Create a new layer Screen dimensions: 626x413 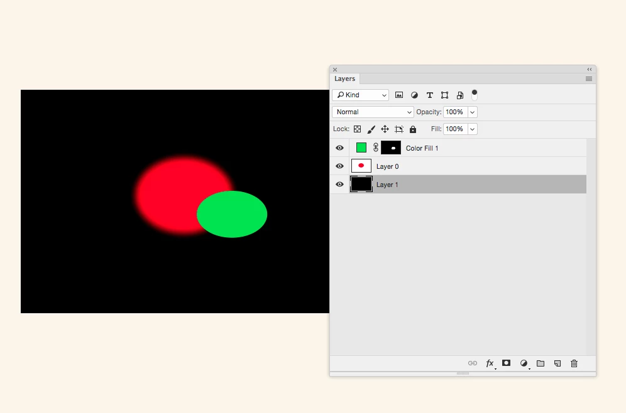[x=557, y=363]
